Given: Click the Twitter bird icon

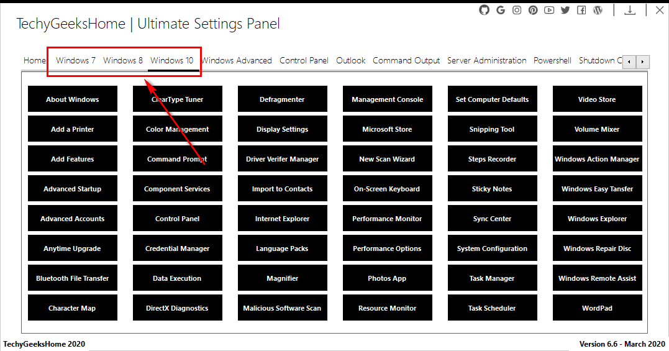Looking at the screenshot, I should click(565, 10).
